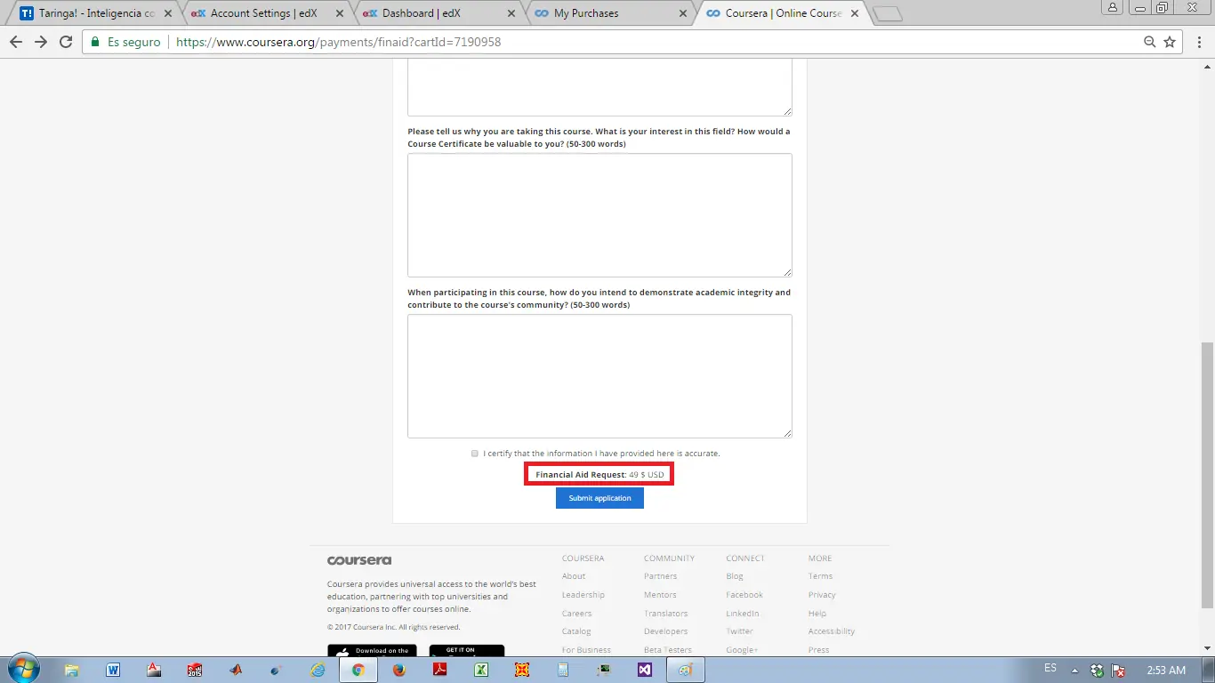
Task: Open the Mentors community link
Action: coord(660,595)
